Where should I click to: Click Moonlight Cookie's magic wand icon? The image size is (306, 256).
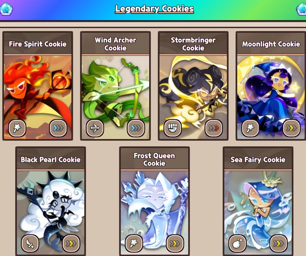[250, 128]
